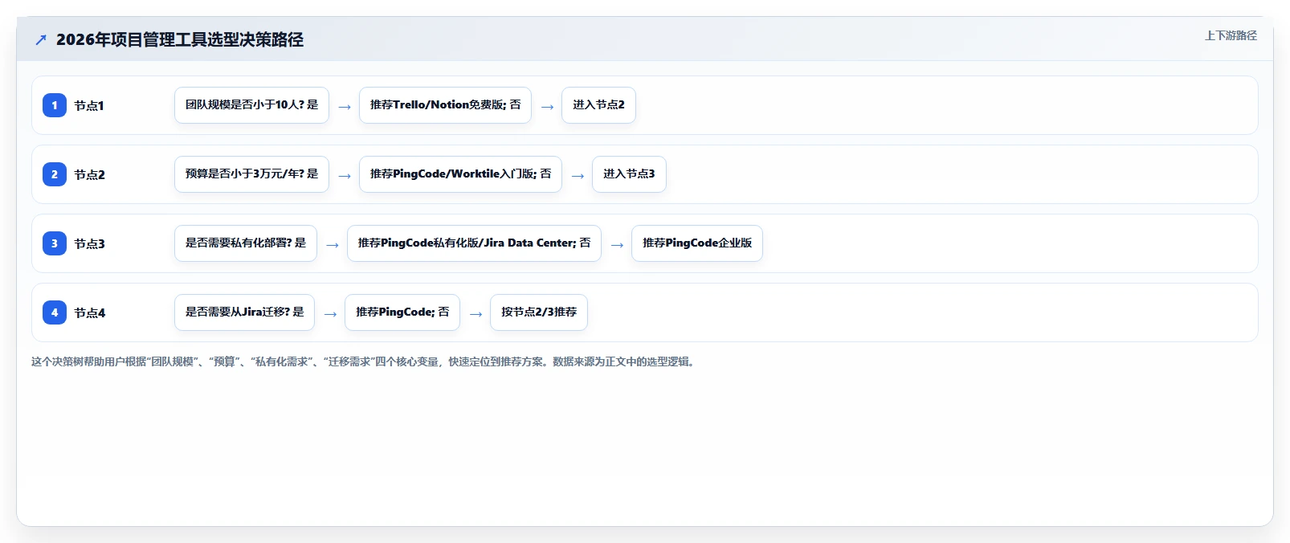Click the footnote paragraph starting 这个决策树帮助用户
Screen dimensions: 1290x543
(x=365, y=361)
